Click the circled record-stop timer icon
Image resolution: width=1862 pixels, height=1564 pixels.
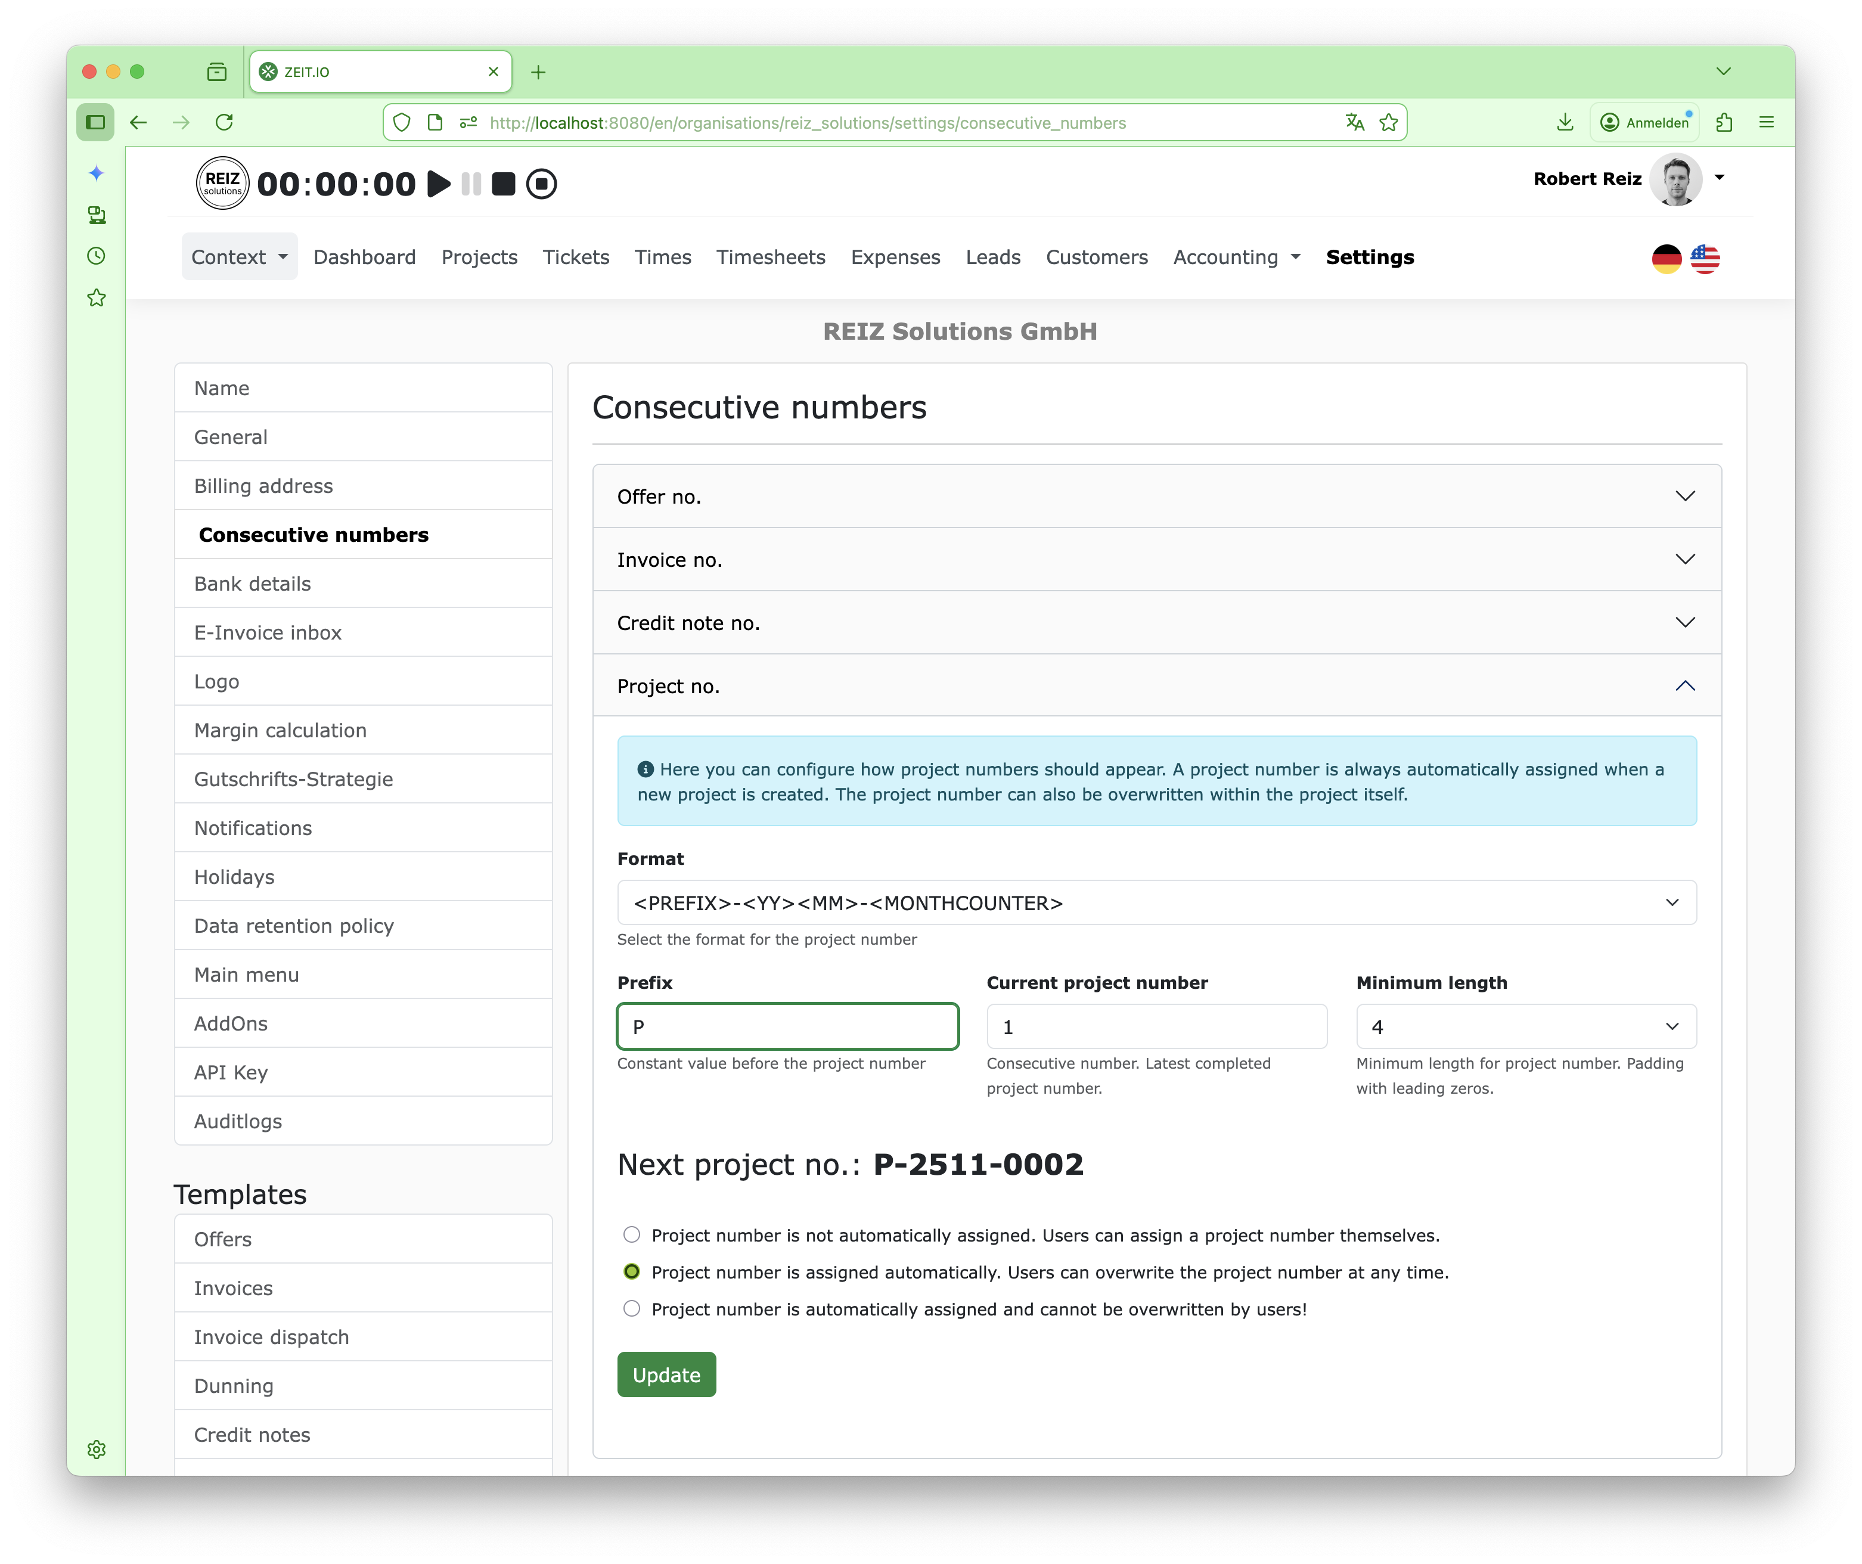click(542, 184)
